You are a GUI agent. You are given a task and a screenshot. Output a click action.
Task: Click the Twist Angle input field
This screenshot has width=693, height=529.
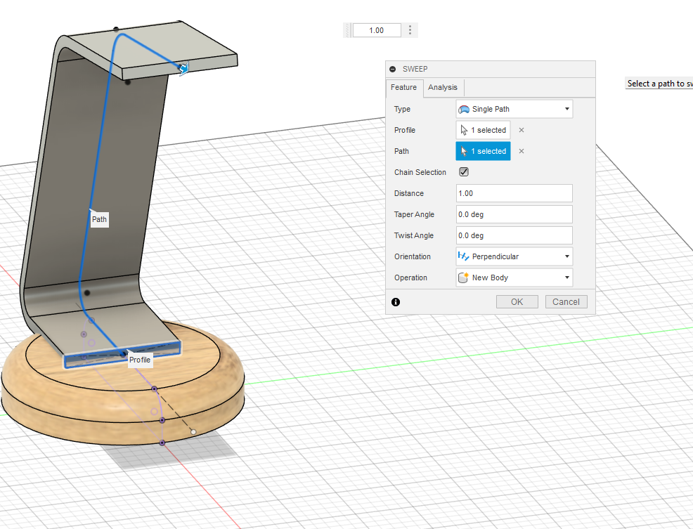[x=514, y=235]
